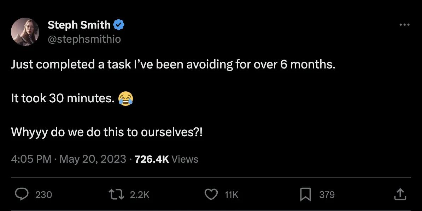Click the May 20, 2023 timestamp
The width and height of the screenshot is (422, 211).
click(92, 159)
